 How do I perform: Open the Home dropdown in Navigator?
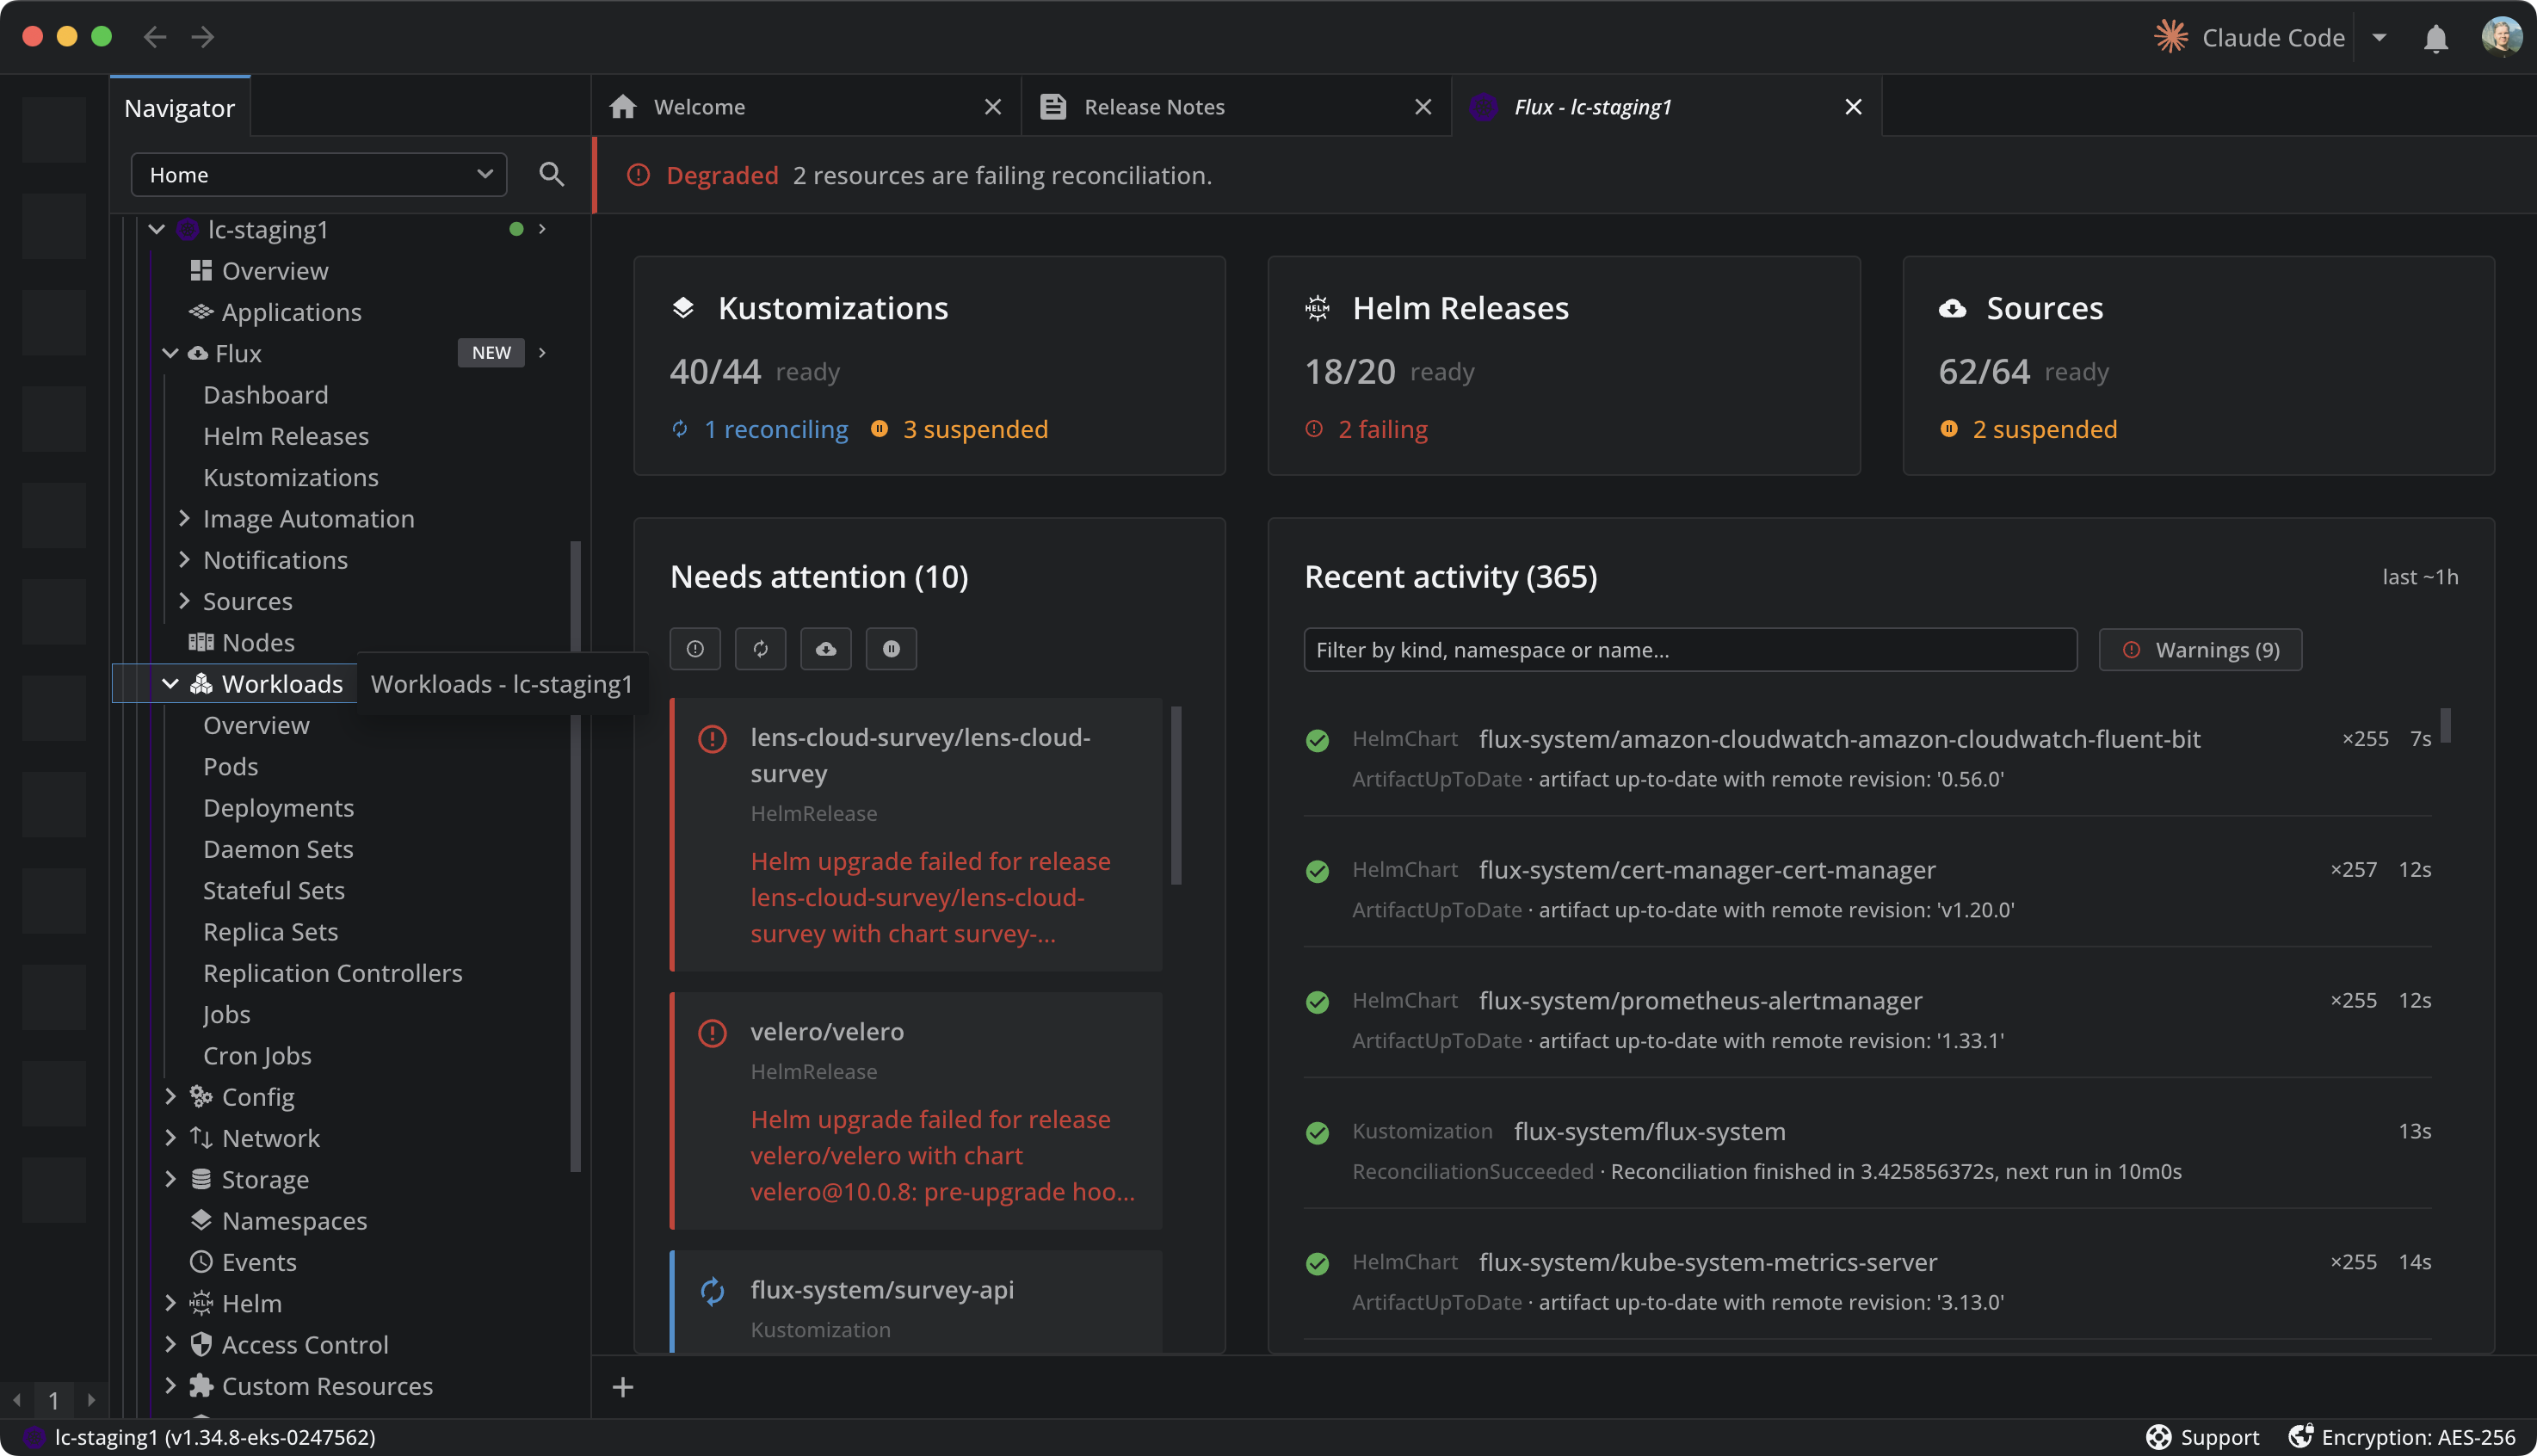(x=318, y=174)
